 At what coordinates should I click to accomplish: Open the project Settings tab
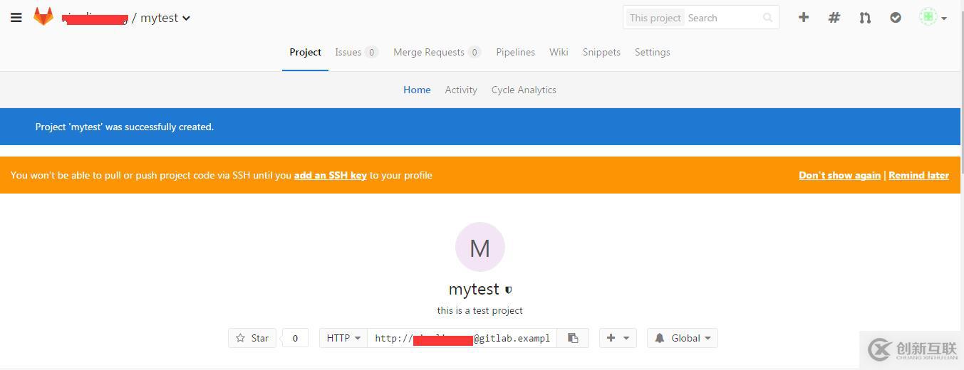653,52
